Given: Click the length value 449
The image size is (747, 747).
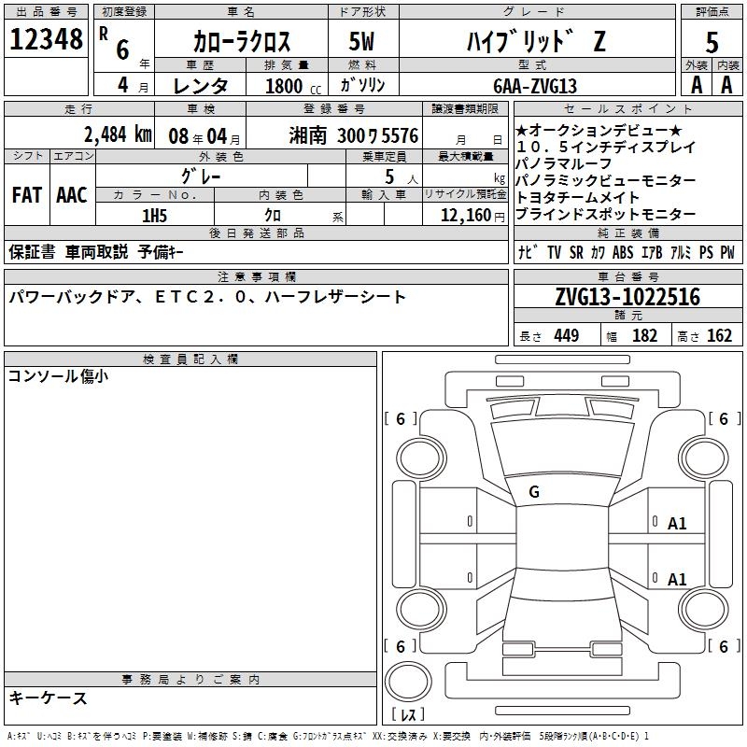Looking at the screenshot, I should click(x=567, y=335).
